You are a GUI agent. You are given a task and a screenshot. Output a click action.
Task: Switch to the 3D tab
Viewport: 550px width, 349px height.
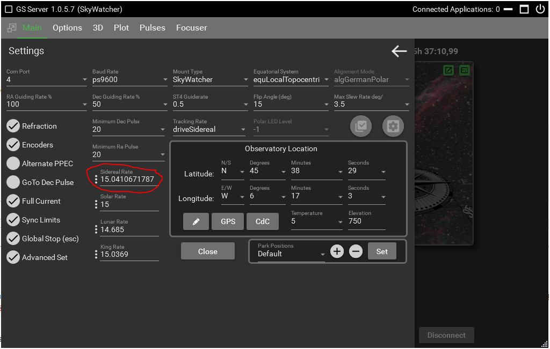coord(98,28)
